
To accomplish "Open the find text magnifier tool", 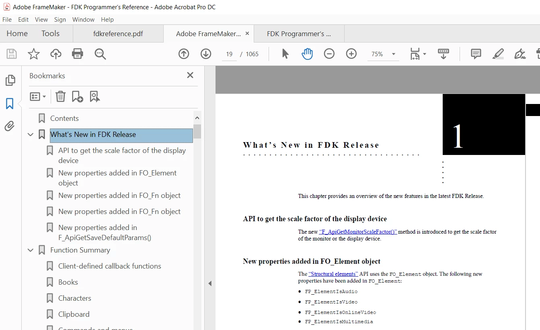I will click(100, 54).
